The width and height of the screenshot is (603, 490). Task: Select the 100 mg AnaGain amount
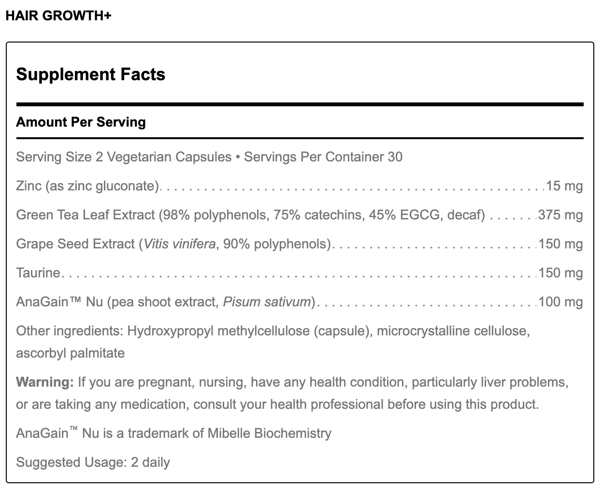(560, 302)
